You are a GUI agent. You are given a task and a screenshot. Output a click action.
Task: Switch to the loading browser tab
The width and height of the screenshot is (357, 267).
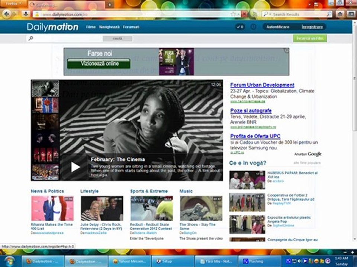coord(67,5)
